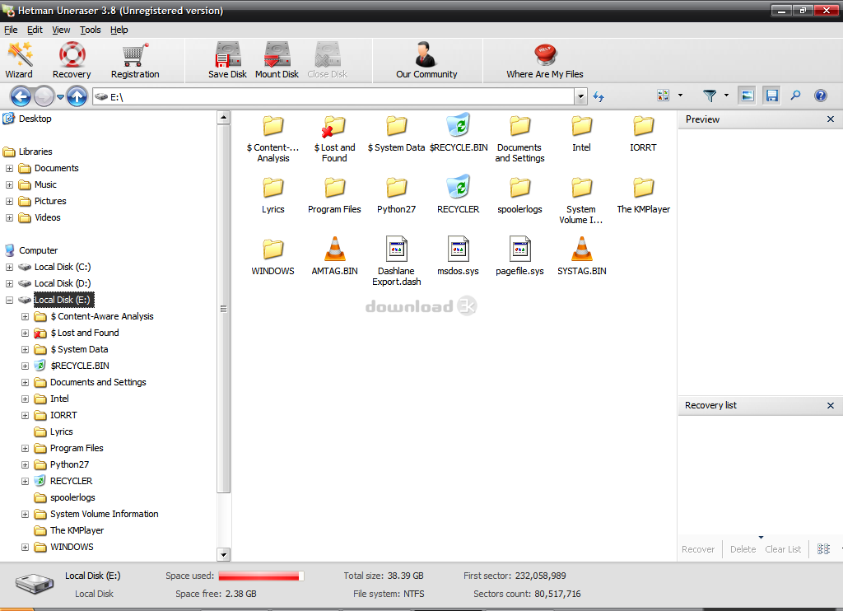Open Registration shopping cart
The height and width of the screenshot is (611, 843).
pos(135,60)
